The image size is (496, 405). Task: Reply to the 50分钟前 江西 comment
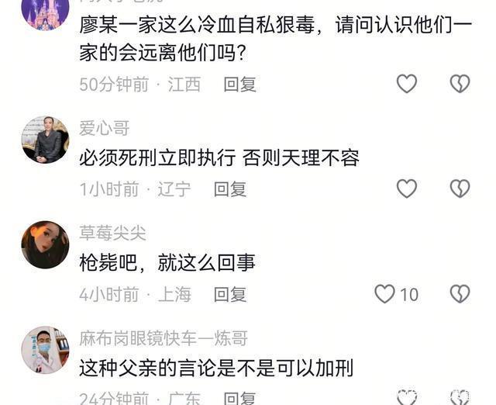[x=239, y=85]
